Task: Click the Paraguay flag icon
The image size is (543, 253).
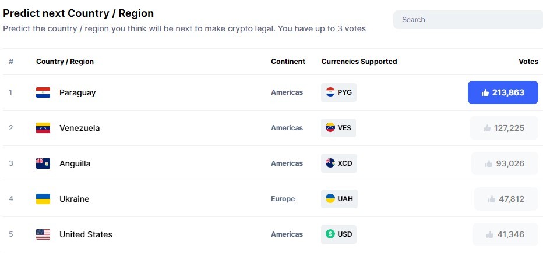Action: pyautogui.click(x=43, y=92)
